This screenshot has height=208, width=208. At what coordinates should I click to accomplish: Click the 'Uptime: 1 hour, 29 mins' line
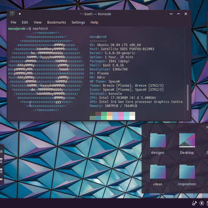point(111,57)
